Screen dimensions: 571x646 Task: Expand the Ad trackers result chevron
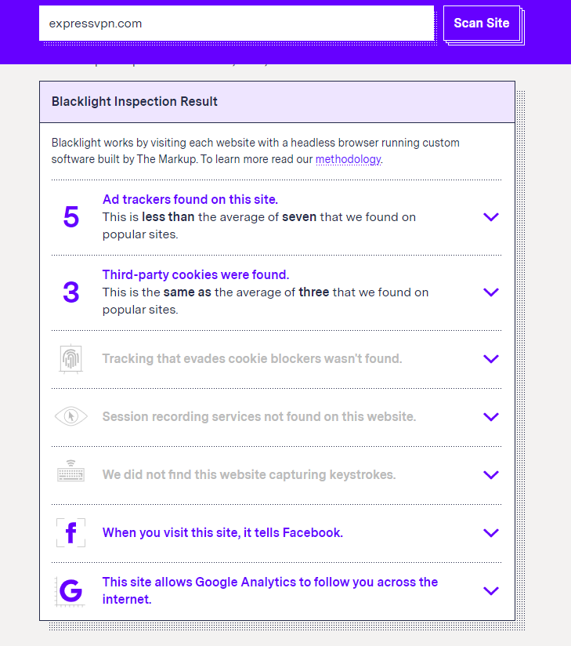point(491,217)
